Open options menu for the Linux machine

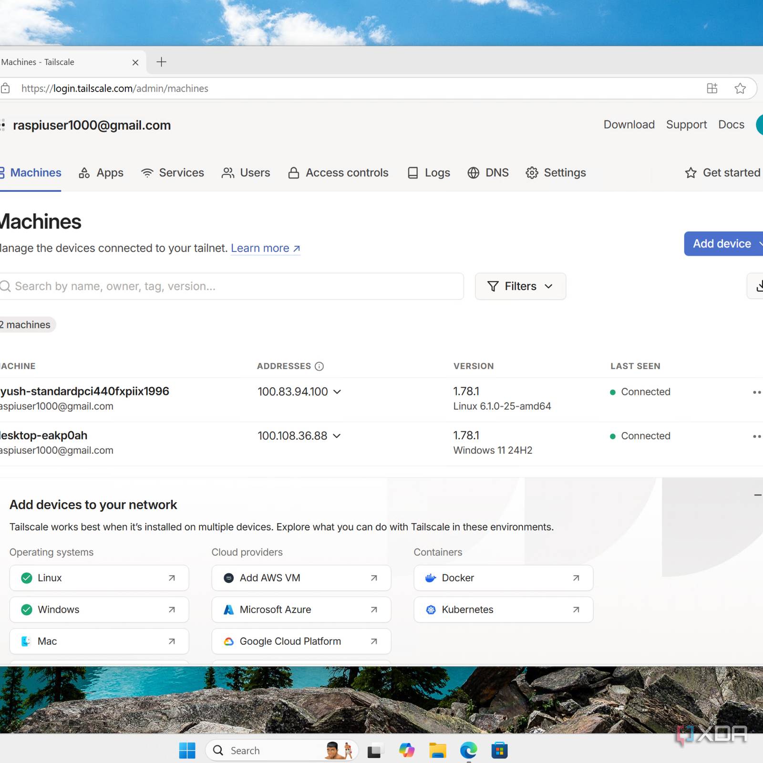tap(756, 392)
